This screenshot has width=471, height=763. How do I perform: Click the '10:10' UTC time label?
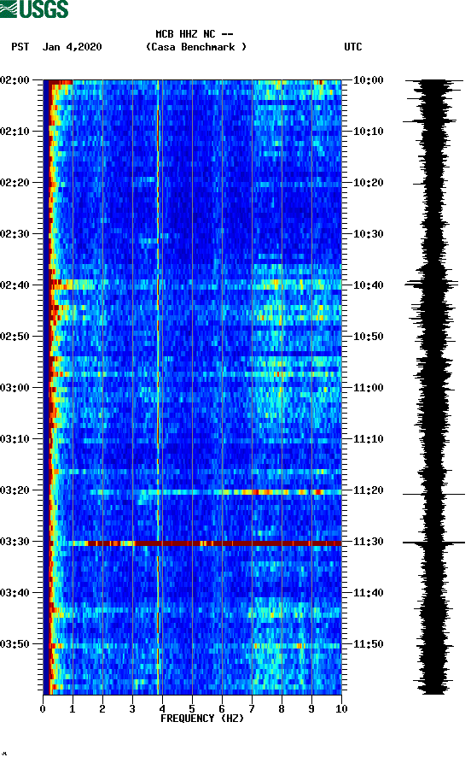[x=368, y=132]
